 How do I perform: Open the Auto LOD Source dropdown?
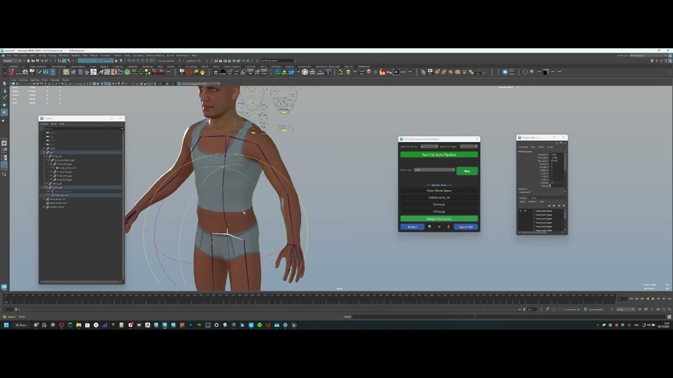click(430, 146)
